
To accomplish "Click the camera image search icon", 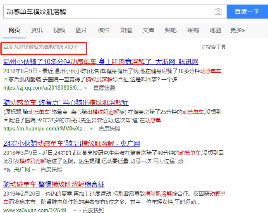I will (218, 12).
